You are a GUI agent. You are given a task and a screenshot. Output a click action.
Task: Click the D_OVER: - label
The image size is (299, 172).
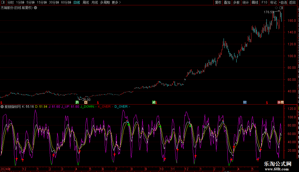tap(122, 107)
